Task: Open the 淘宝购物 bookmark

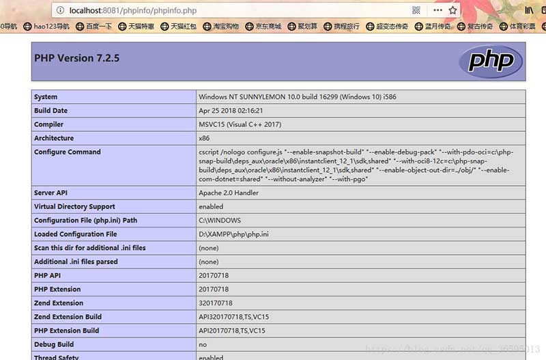Action: 221,26
